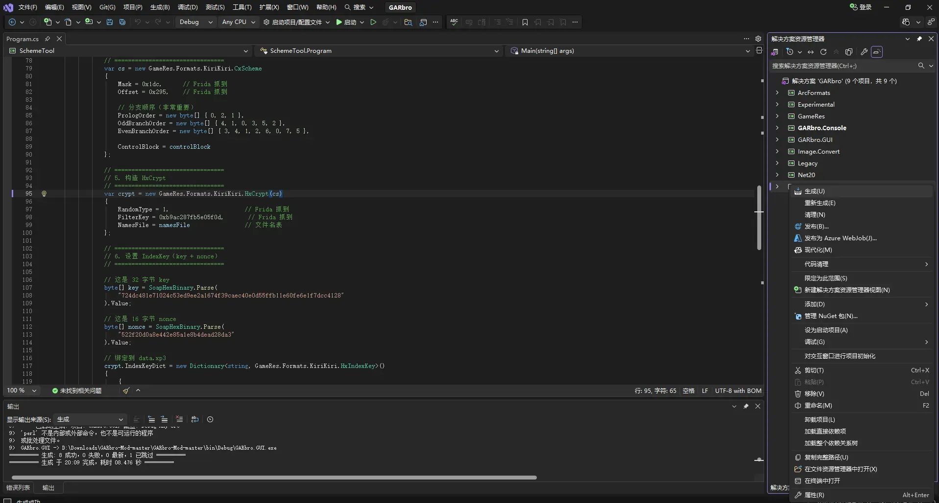Select the GameRes project in Solution Explorer
939x503 pixels.
[x=811, y=116]
